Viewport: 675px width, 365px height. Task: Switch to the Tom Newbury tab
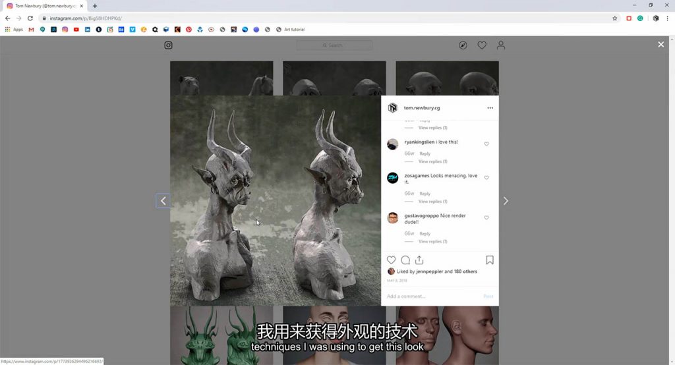click(x=45, y=6)
